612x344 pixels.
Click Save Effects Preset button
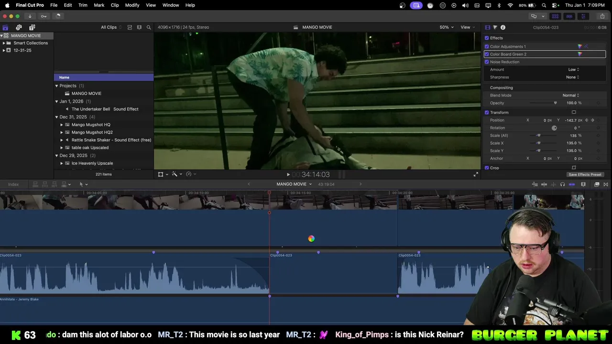585,174
